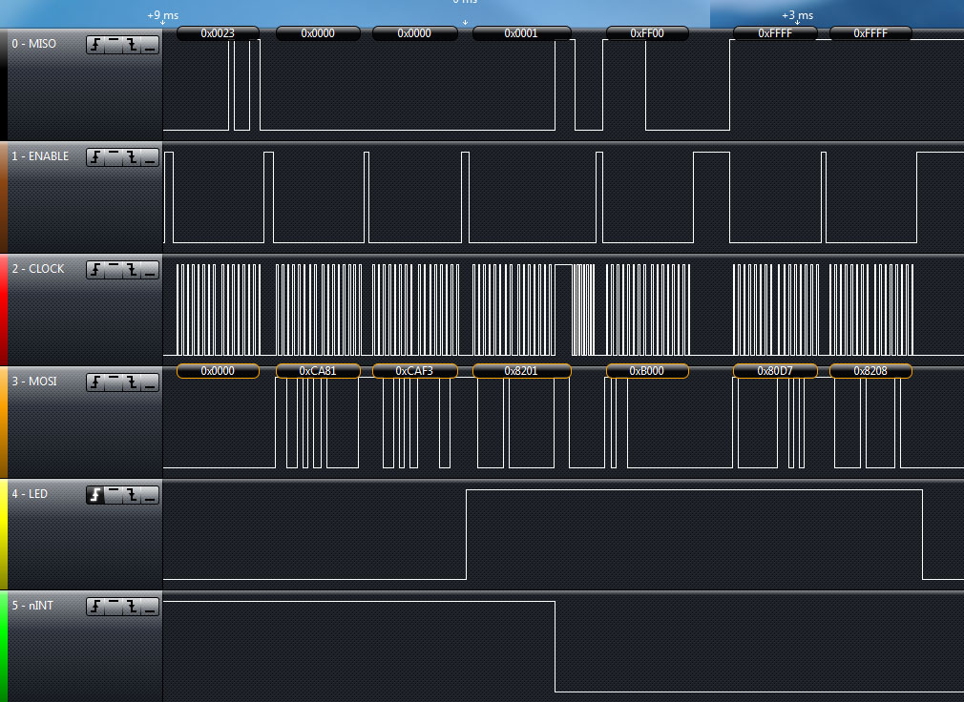Viewport: 964px width, 702px height.
Task: Set rising edge trigger on MISO channel
Action: [x=95, y=45]
